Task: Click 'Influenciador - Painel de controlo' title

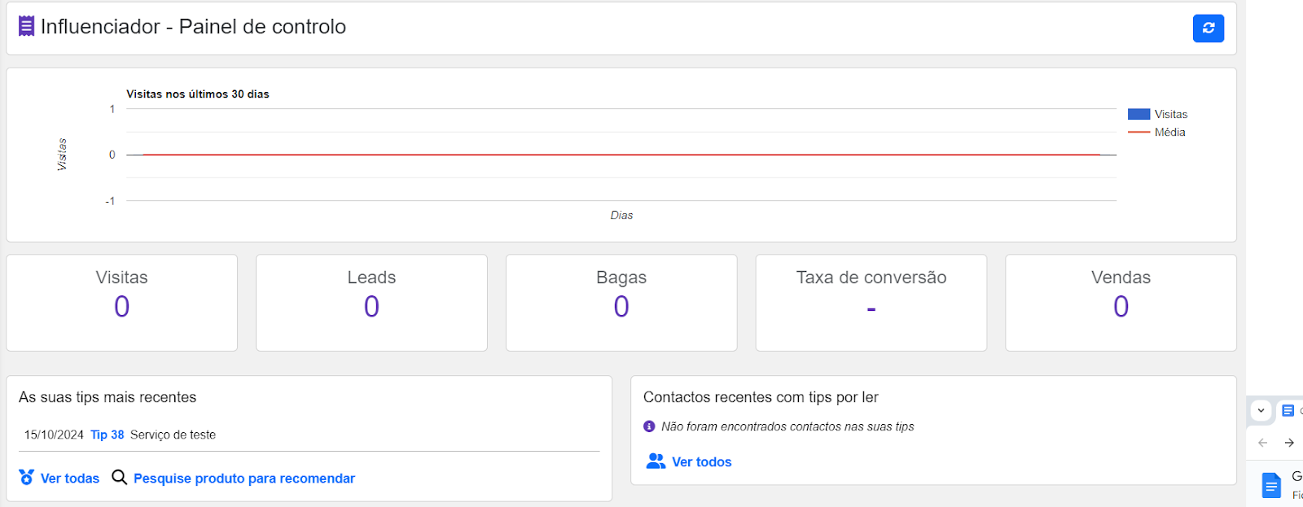Action: pos(193,26)
